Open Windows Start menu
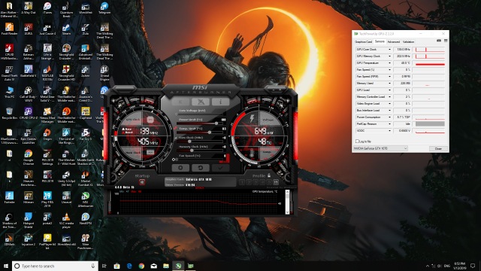 coord(6,266)
